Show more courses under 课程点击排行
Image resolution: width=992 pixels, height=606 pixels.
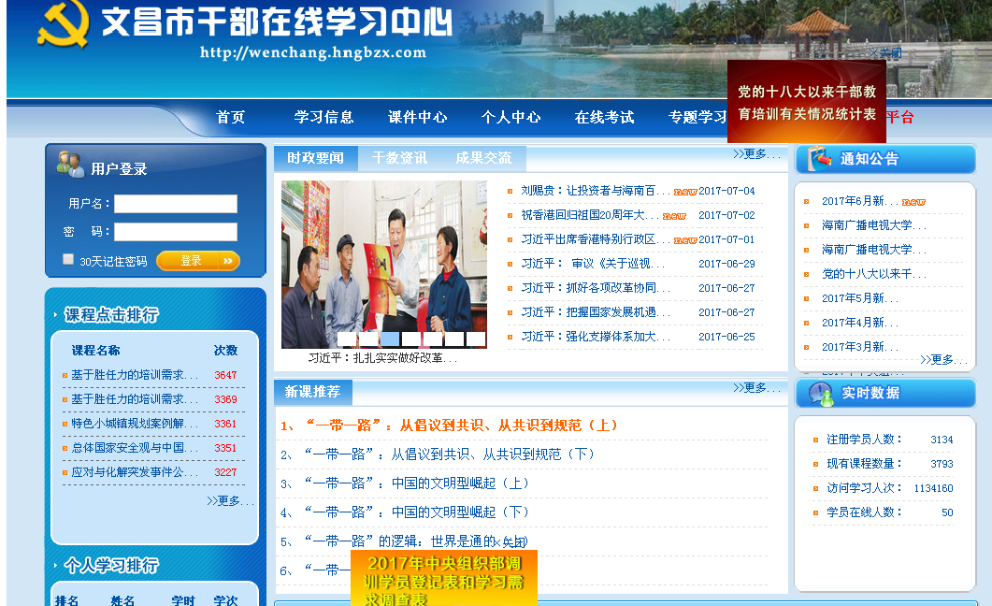(x=230, y=501)
